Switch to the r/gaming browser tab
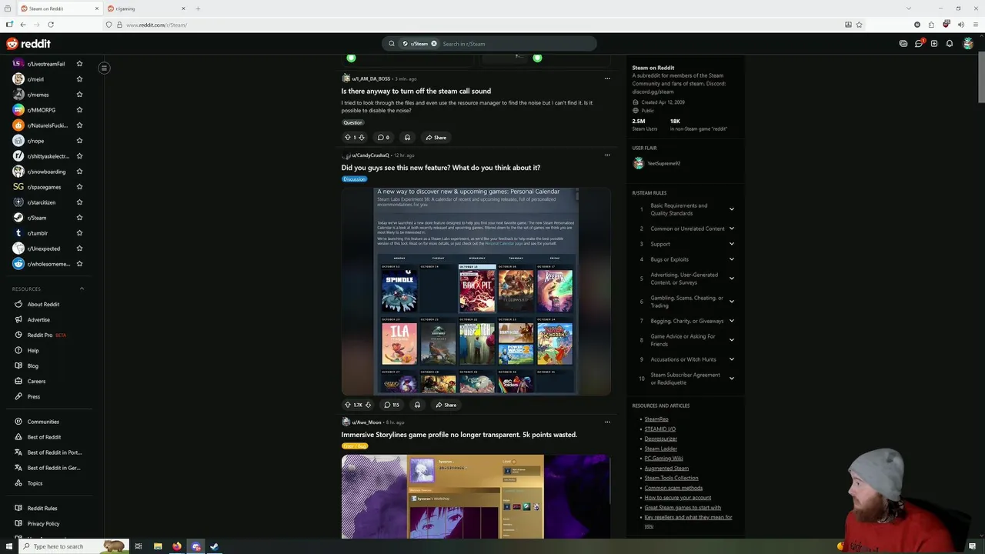 146,8
